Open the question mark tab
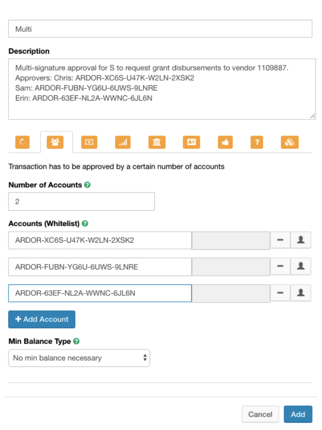This screenshot has width=322, height=430. click(x=257, y=142)
